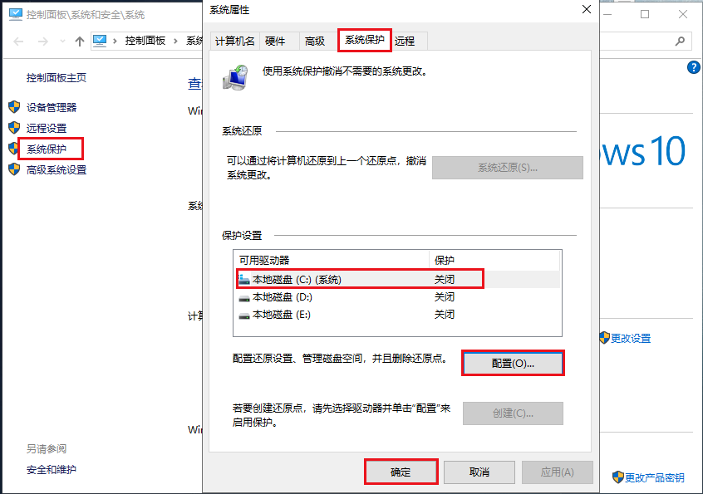The width and height of the screenshot is (703, 494).
Task: Click the system protection monitor icon
Action: point(235,77)
